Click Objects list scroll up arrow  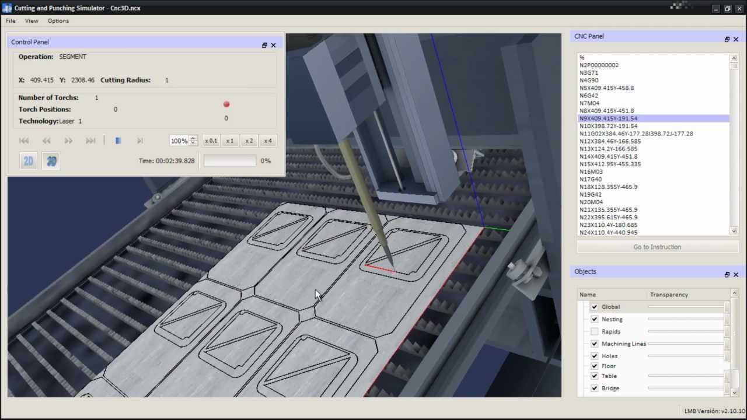(734, 293)
